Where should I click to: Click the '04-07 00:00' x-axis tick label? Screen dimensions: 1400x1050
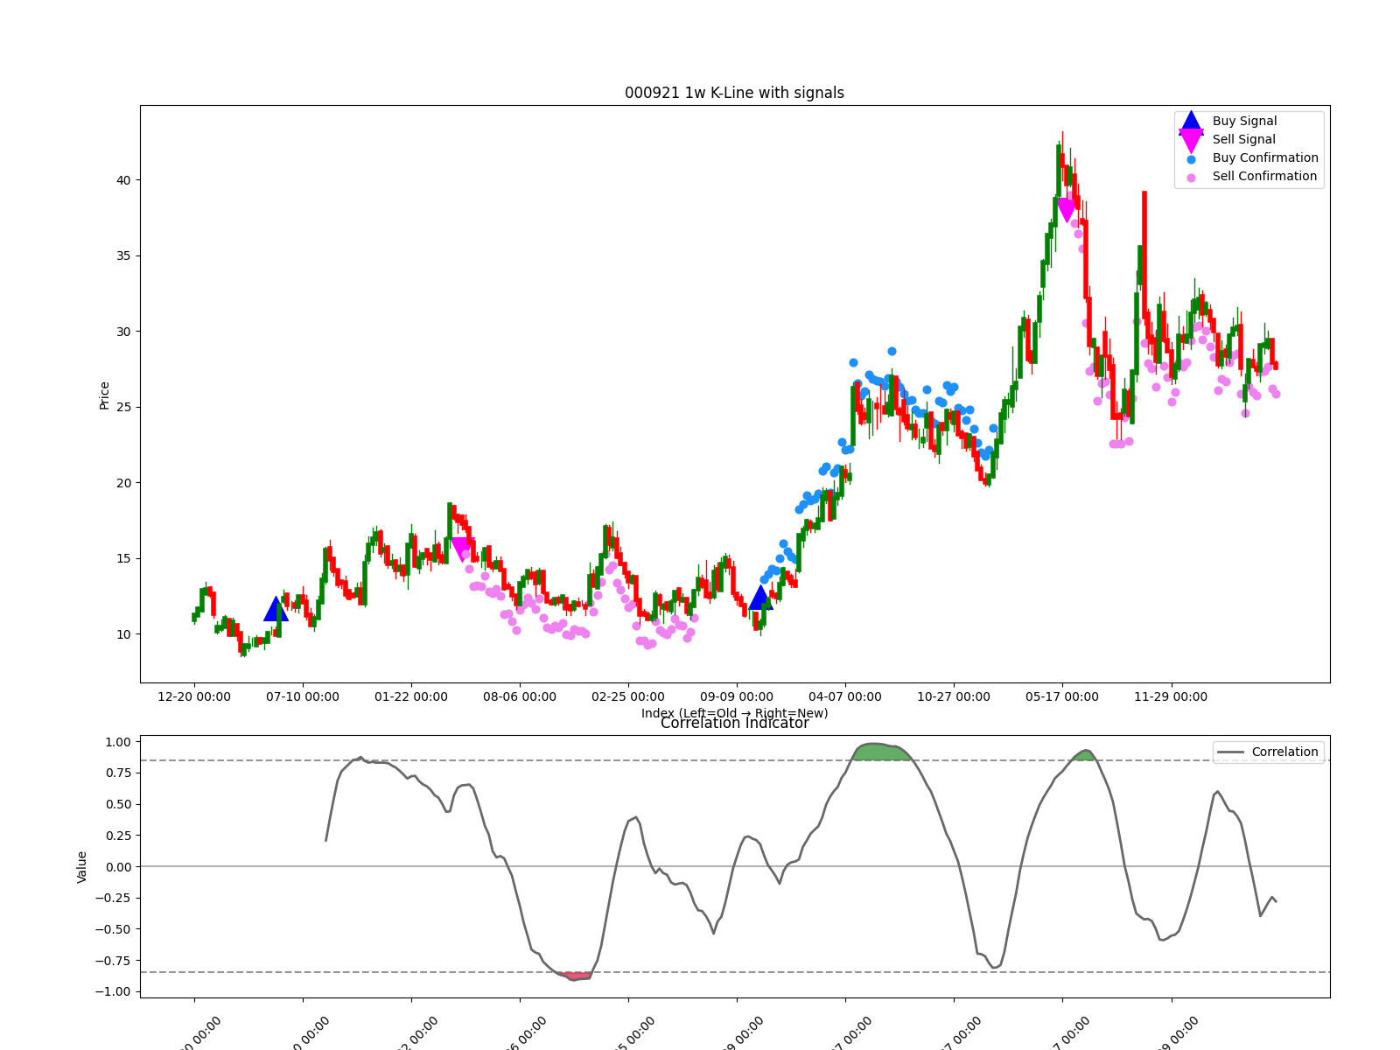(x=845, y=696)
